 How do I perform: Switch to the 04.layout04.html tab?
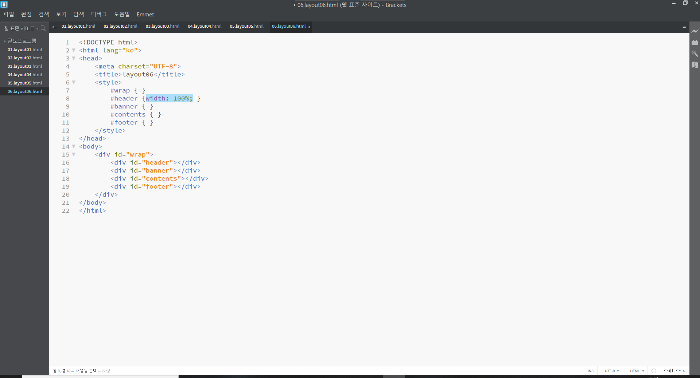(205, 26)
